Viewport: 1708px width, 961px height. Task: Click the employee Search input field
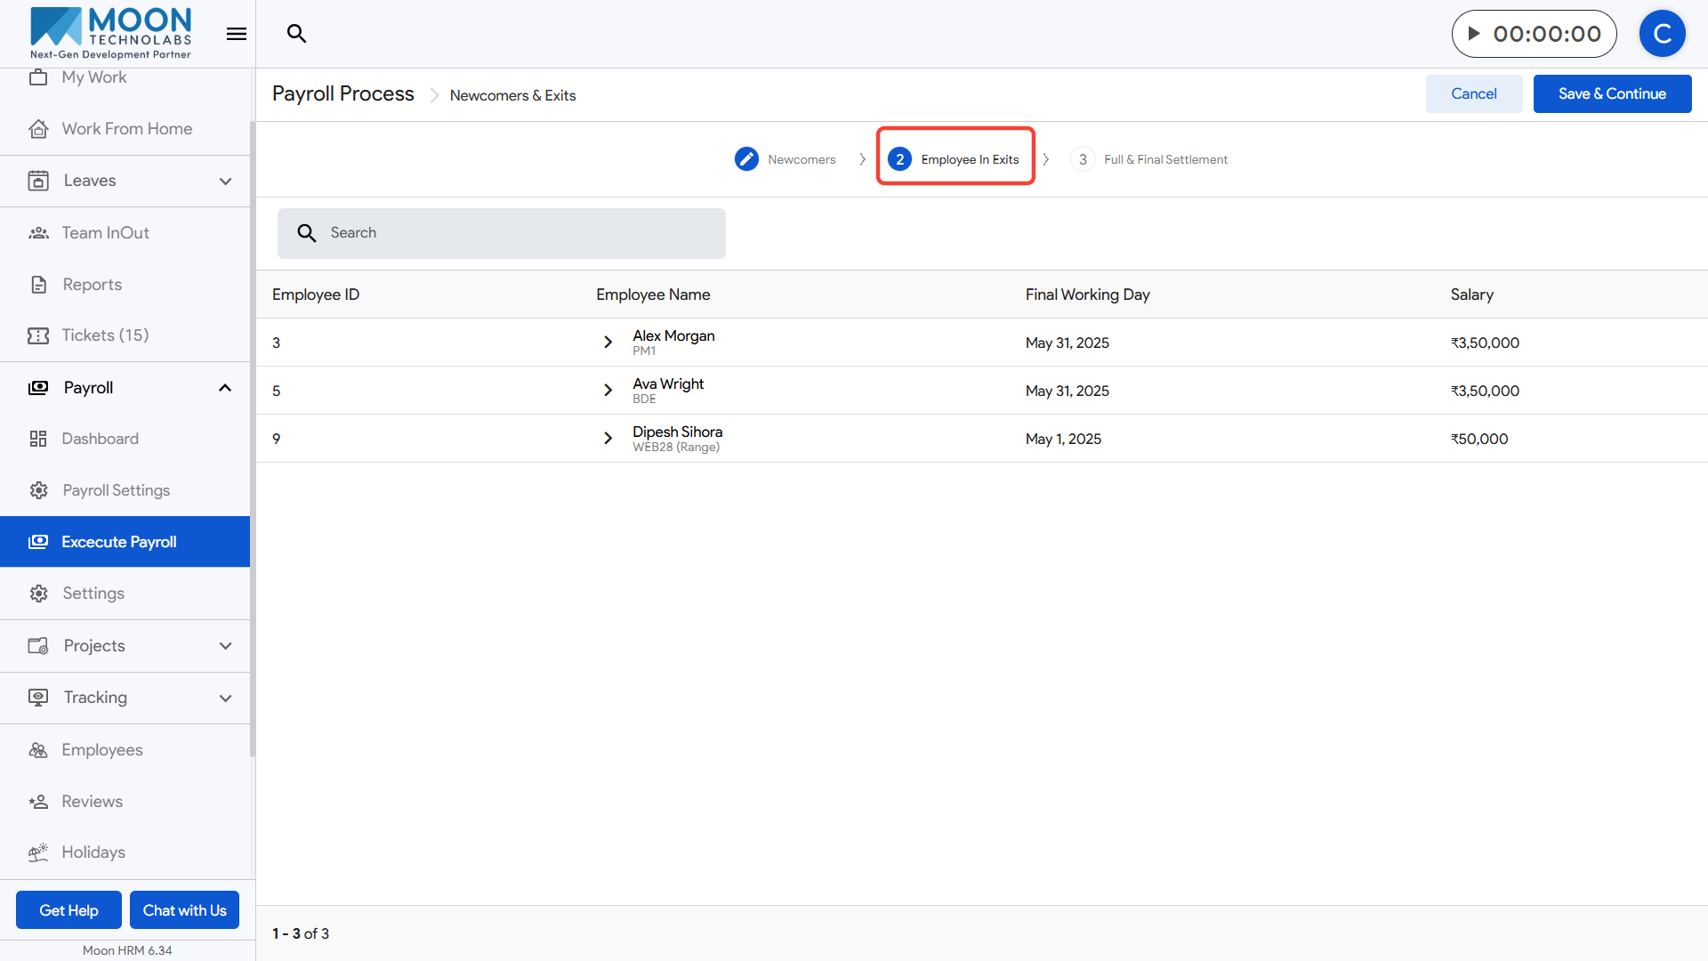516,233
